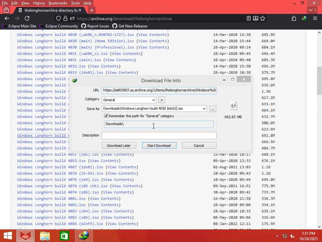Open the History menu
The width and height of the screenshot is (322, 242).
tap(39, 3)
